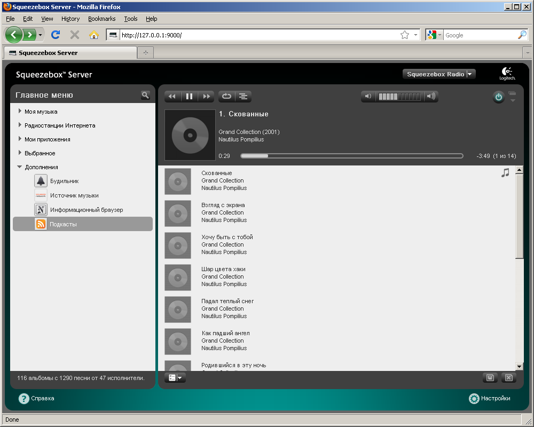534x427 pixels.
Task: Open the Firefox Bookmarks menu
Action: pyautogui.click(x=102, y=19)
